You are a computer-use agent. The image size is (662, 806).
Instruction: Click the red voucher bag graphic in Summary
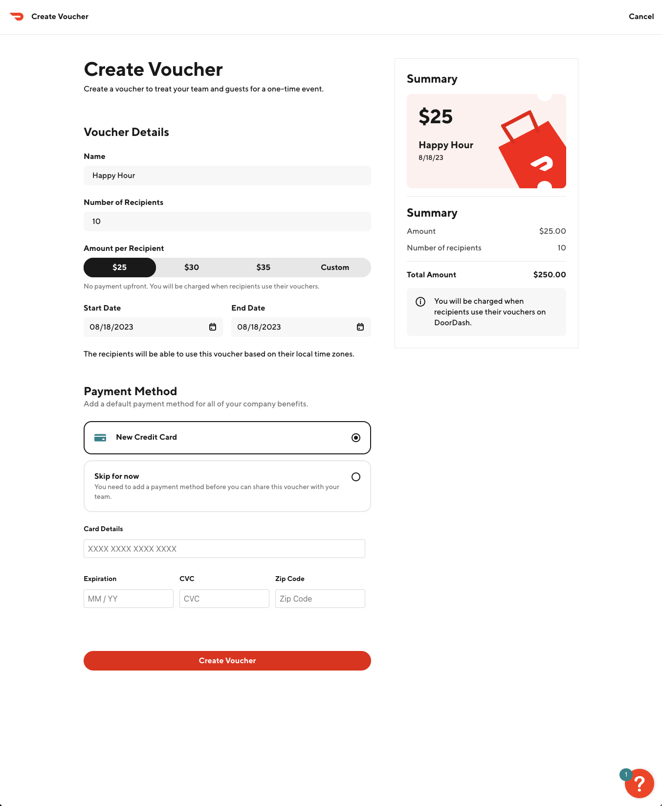(x=531, y=147)
